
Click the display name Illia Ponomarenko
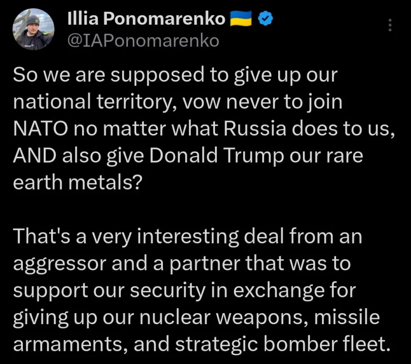tap(146, 17)
